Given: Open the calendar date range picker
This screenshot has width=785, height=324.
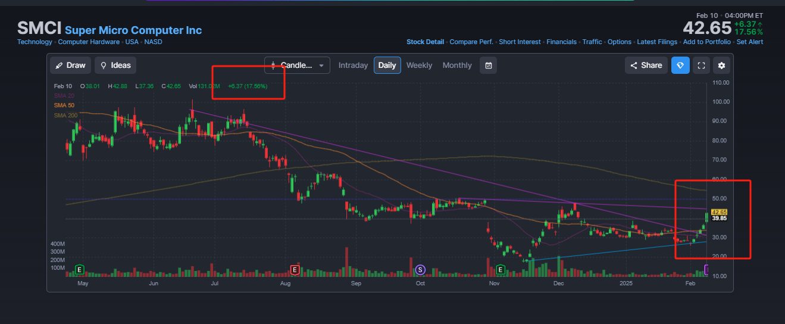Looking at the screenshot, I should (x=488, y=66).
